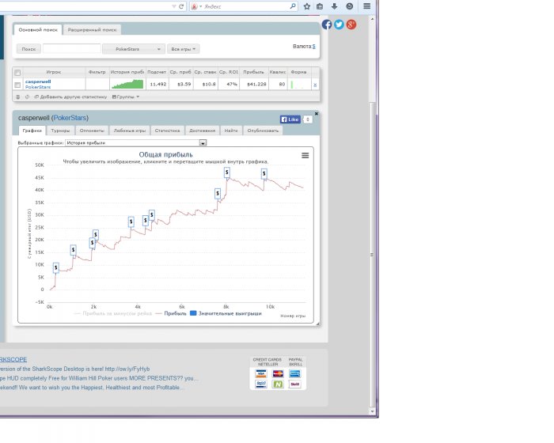The image size is (554, 443).
Task: Open the 'Найти' tab
Action: click(x=231, y=131)
